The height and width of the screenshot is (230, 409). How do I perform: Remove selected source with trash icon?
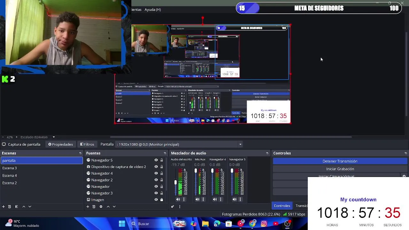click(x=94, y=207)
